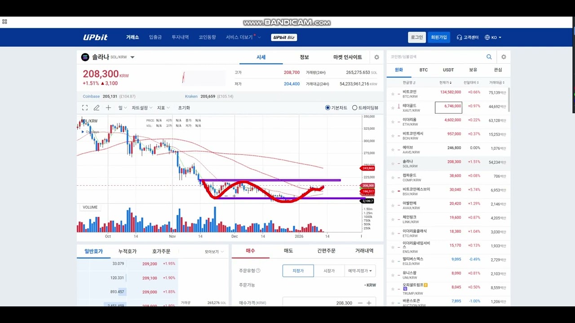Image resolution: width=575 pixels, height=323 pixels.
Task: Go to 코인동향 in top navigation
Action: click(207, 37)
